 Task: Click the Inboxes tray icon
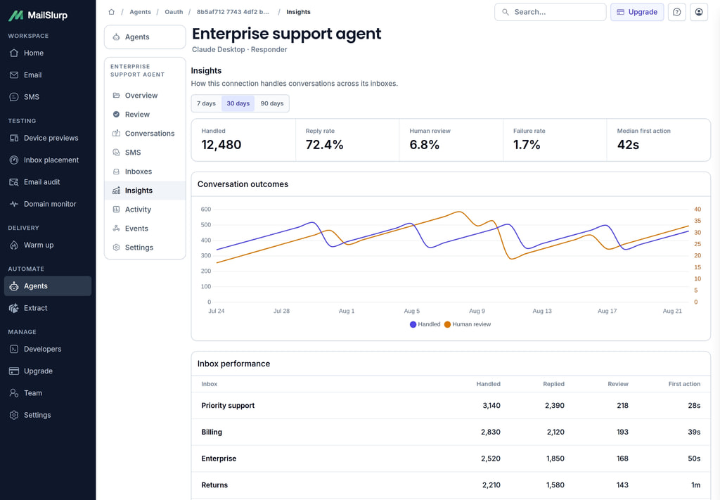pyautogui.click(x=116, y=172)
